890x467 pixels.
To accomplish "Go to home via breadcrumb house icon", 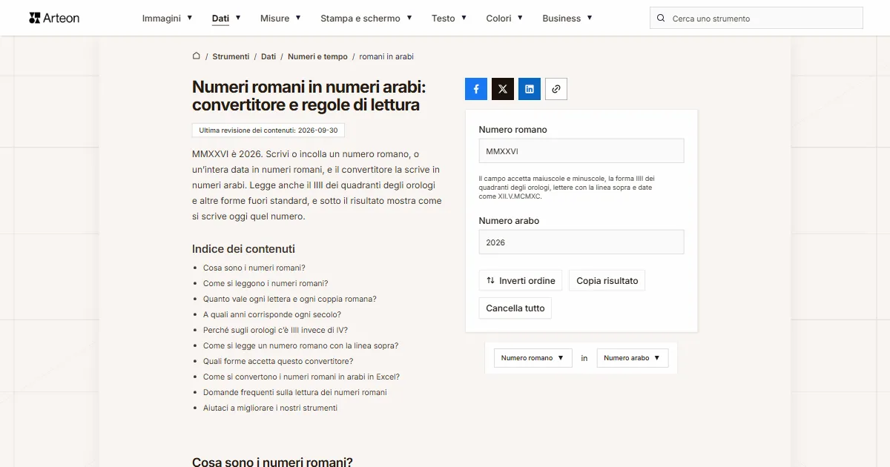I will coord(197,56).
